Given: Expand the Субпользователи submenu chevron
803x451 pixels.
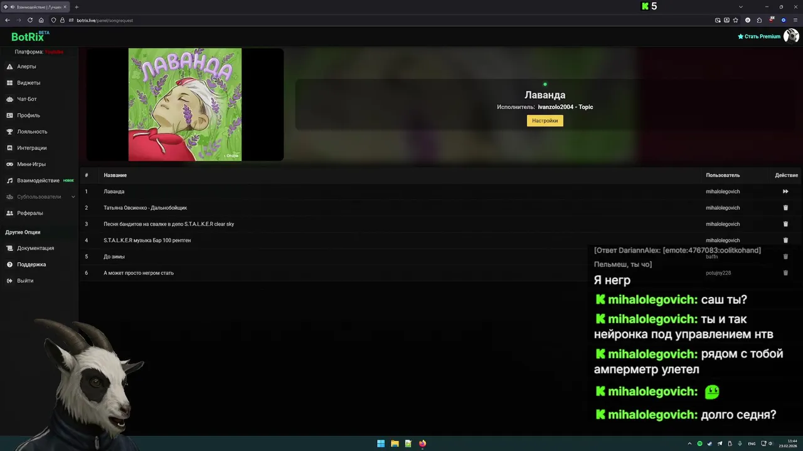Looking at the screenshot, I should (x=73, y=197).
